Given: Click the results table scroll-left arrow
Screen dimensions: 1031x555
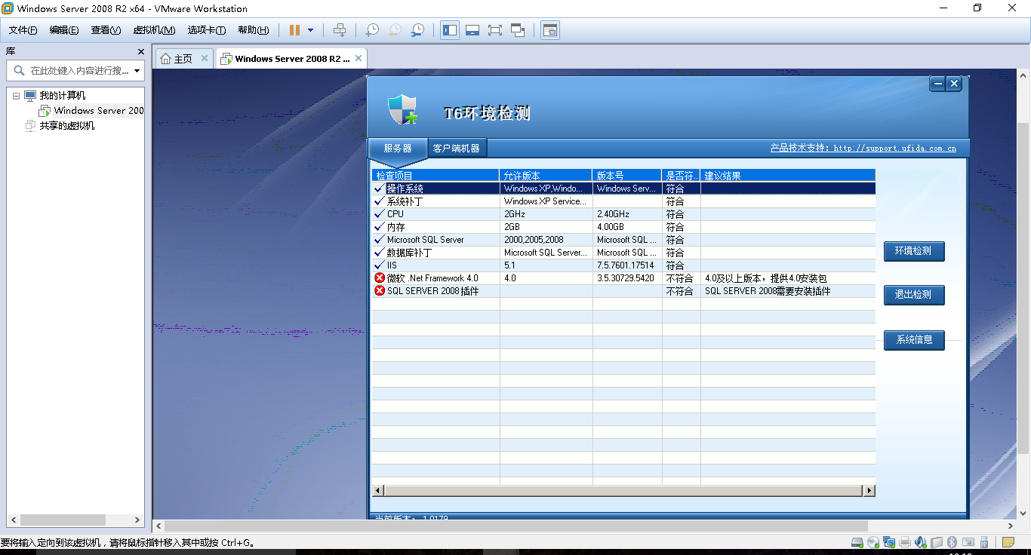Looking at the screenshot, I should pyautogui.click(x=379, y=491).
